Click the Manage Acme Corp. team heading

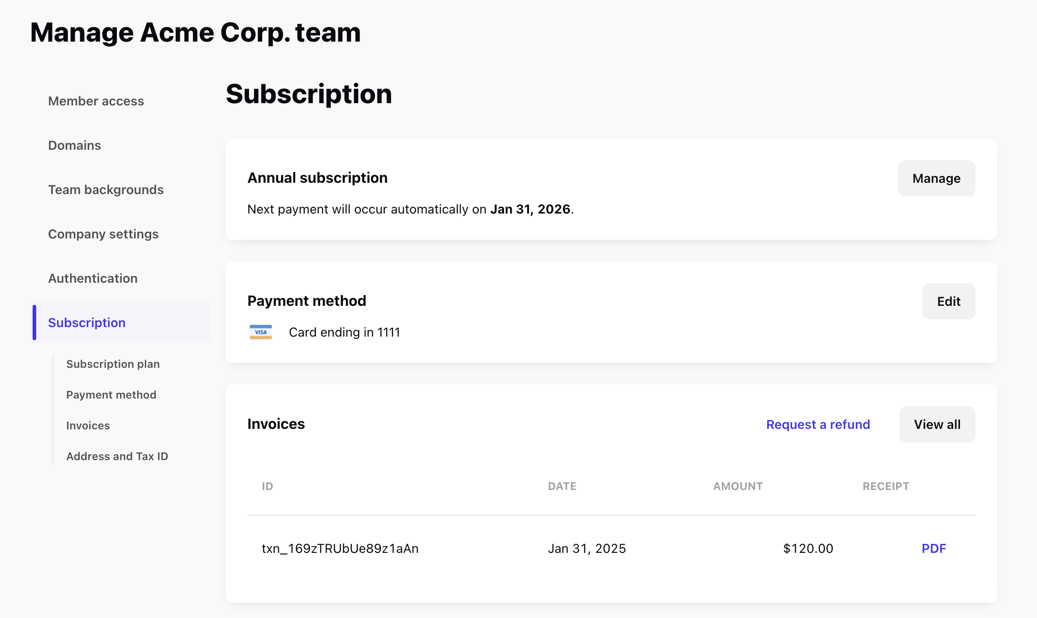[196, 32]
